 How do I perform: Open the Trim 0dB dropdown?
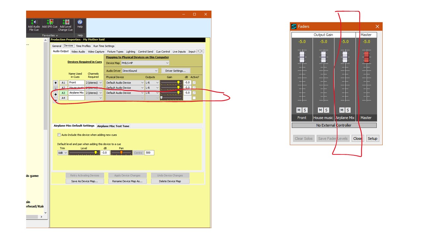tap(62, 153)
